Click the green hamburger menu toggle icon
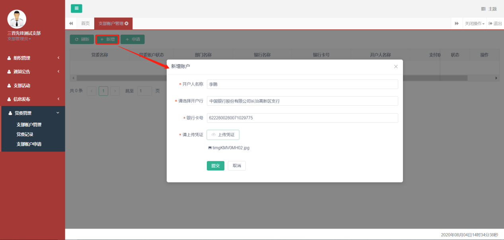 (76, 8)
